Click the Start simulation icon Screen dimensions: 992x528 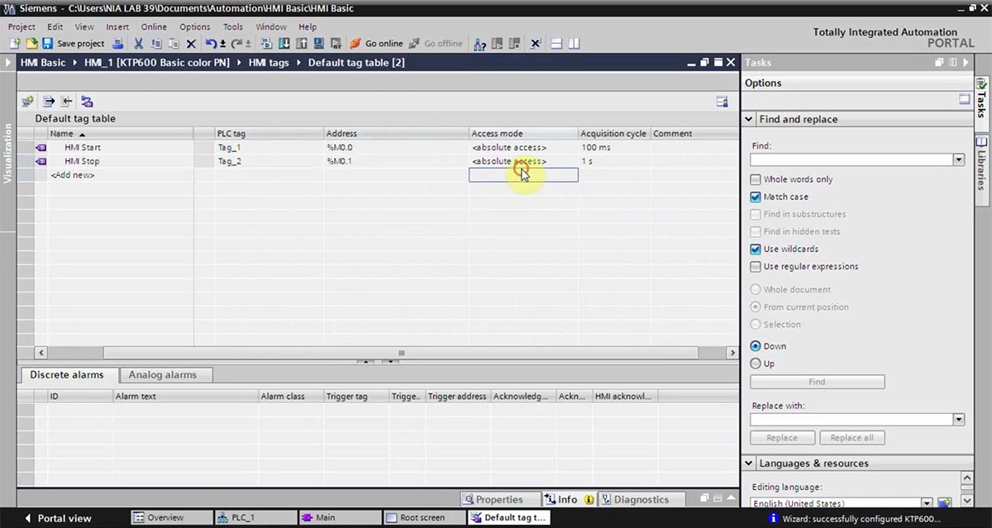pyautogui.click(x=319, y=44)
